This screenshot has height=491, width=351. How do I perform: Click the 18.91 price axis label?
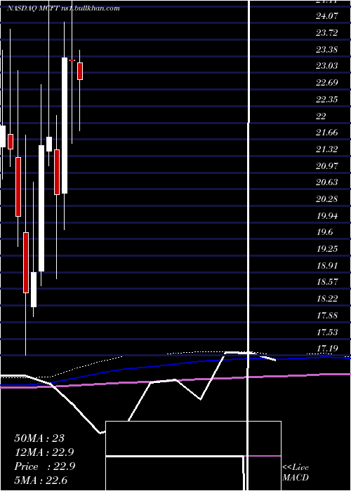coord(327,265)
